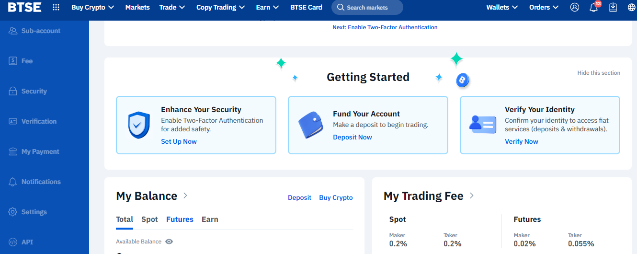Expand the Earn dropdown menu
637x254 pixels.
click(x=267, y=7)
